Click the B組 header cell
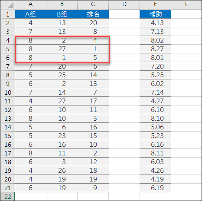Screen dimensions: 202x201 (62, 14)
